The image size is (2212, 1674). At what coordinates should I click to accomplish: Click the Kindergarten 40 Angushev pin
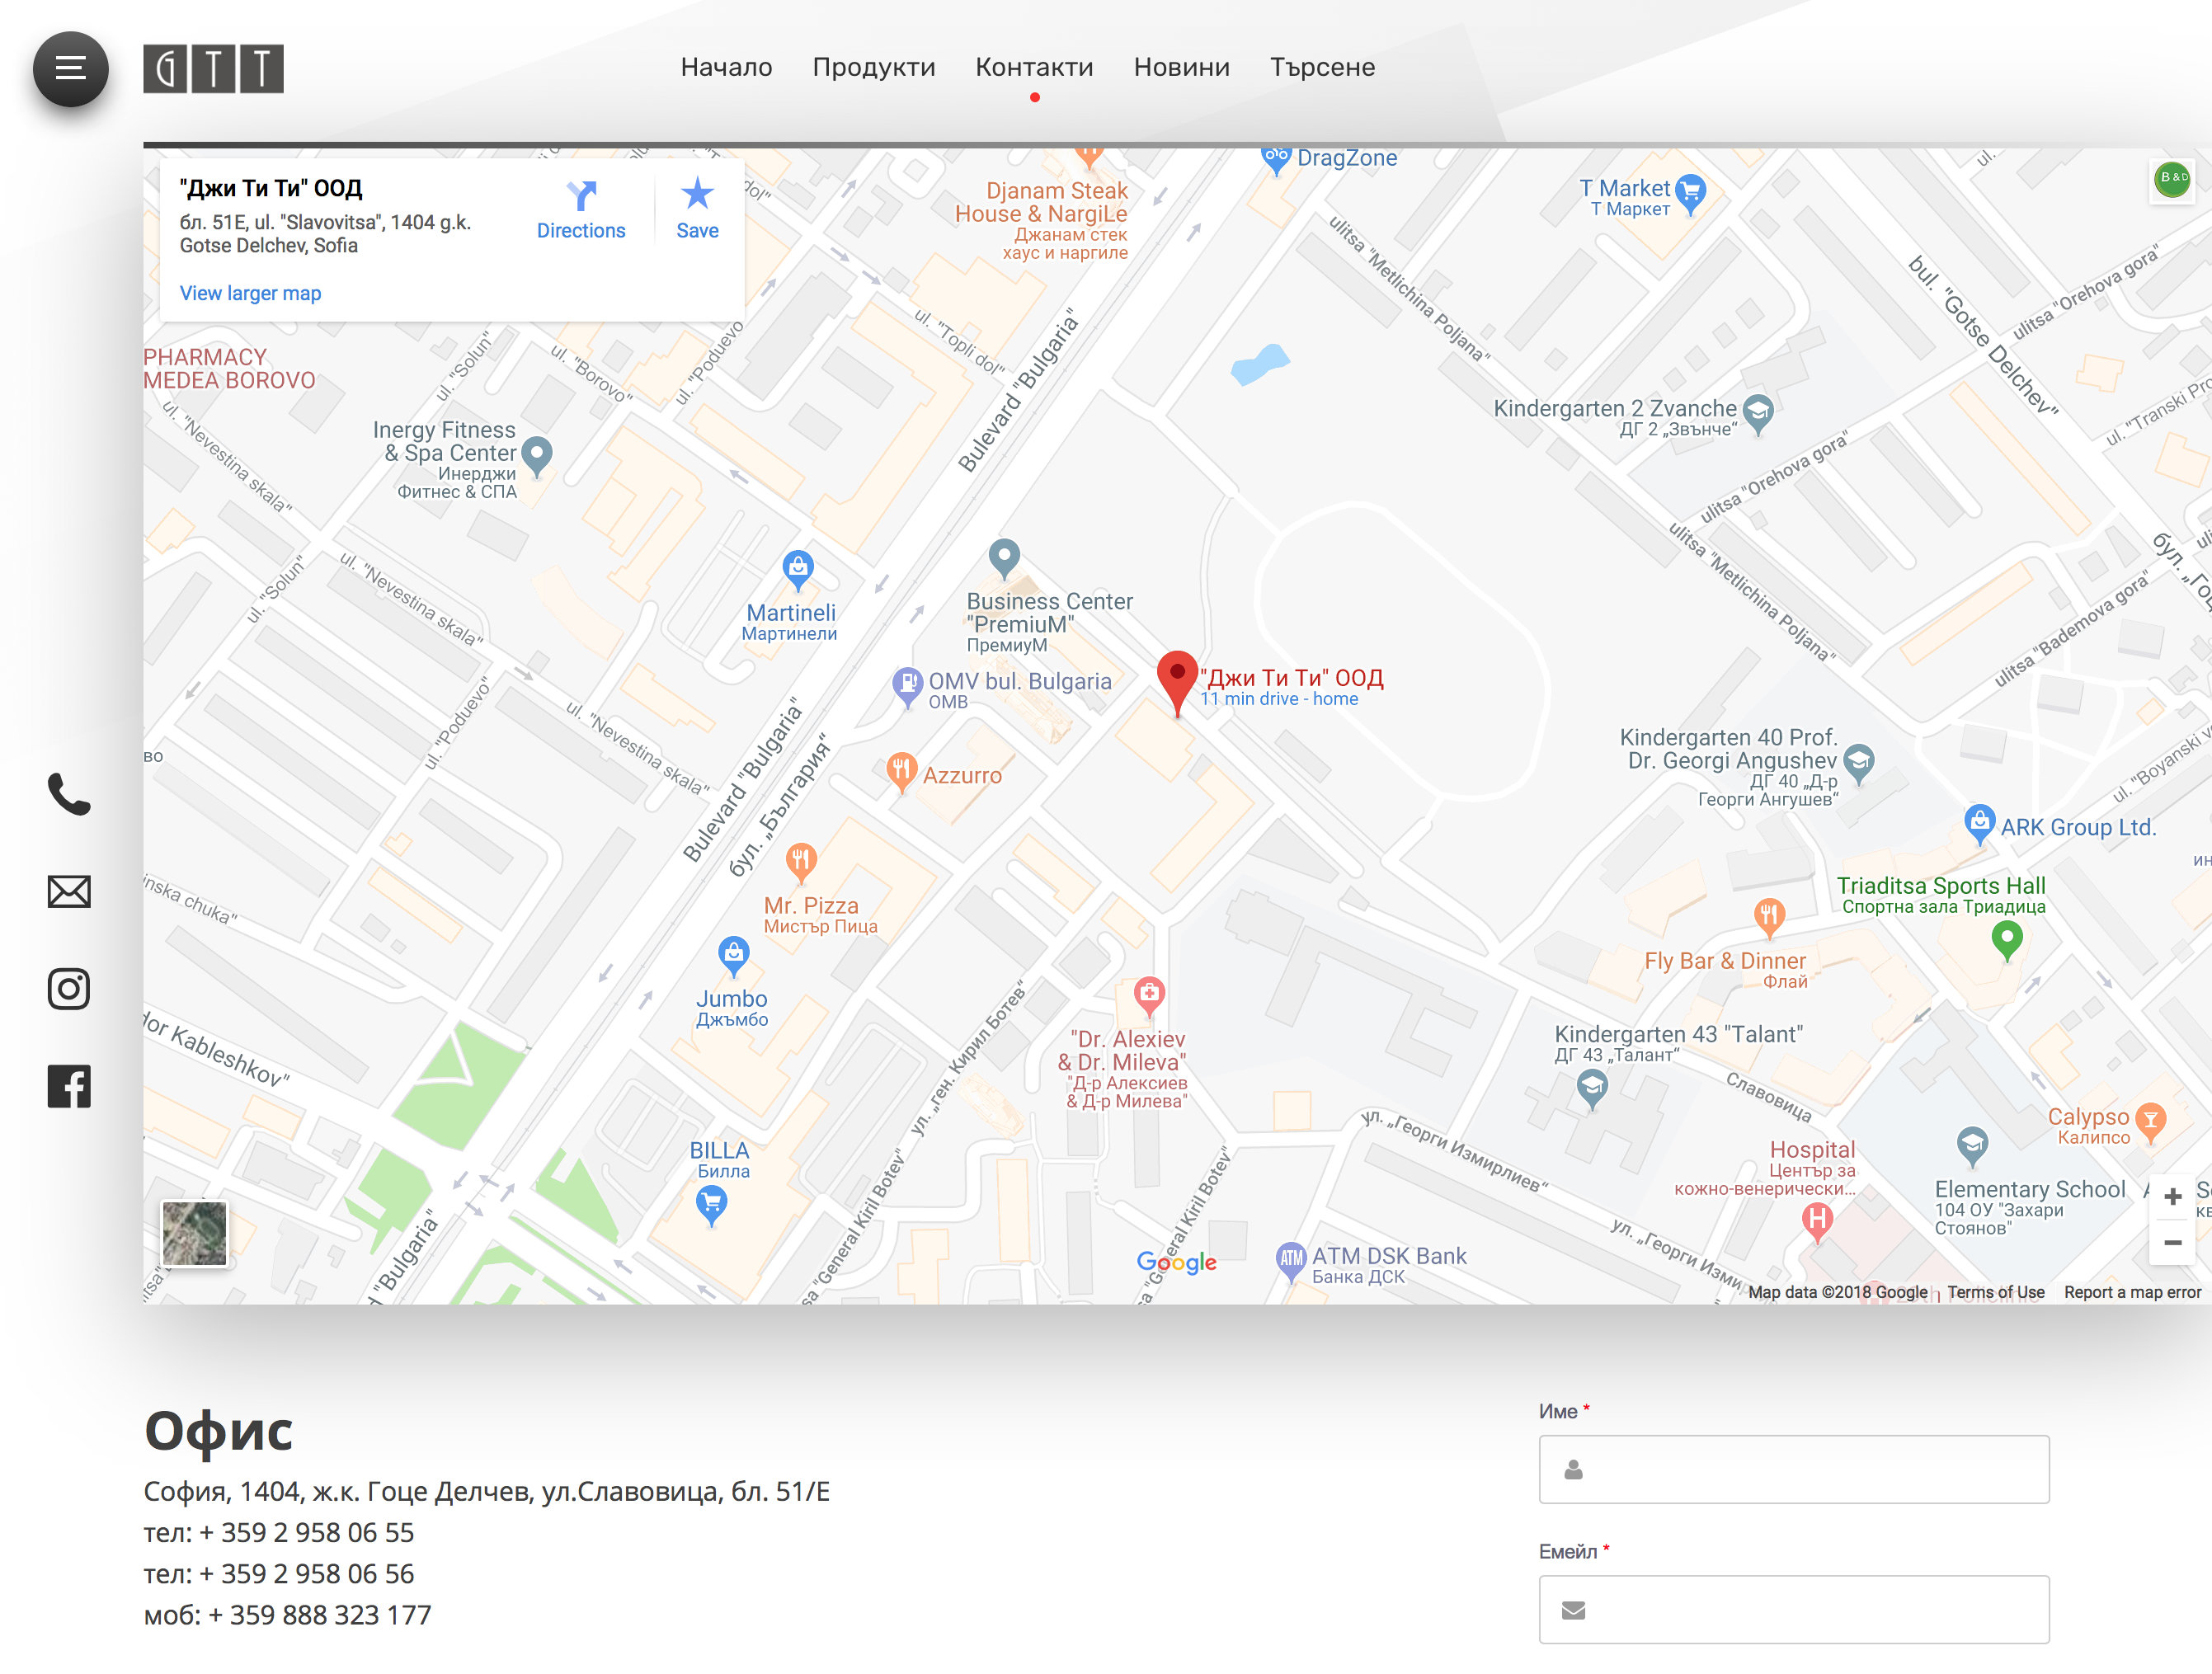tap(1857, 764)
